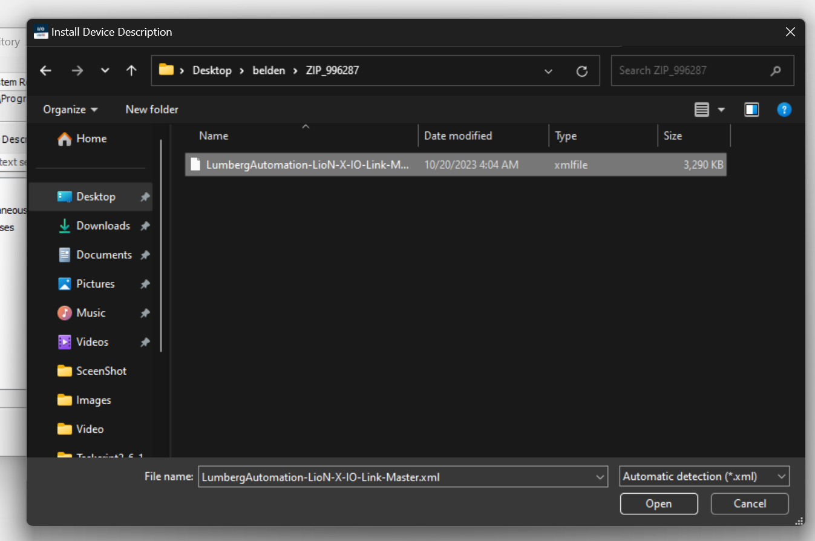
Task: Click the pin icon next to Pictures
Action: pyautogui.click(x=145, y=284)
